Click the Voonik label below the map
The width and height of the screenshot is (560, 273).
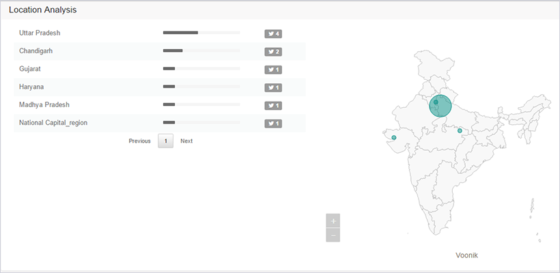click(x=466, y=255)
